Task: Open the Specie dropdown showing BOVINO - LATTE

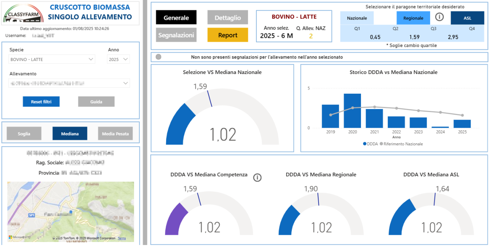Action: point(52,59)
